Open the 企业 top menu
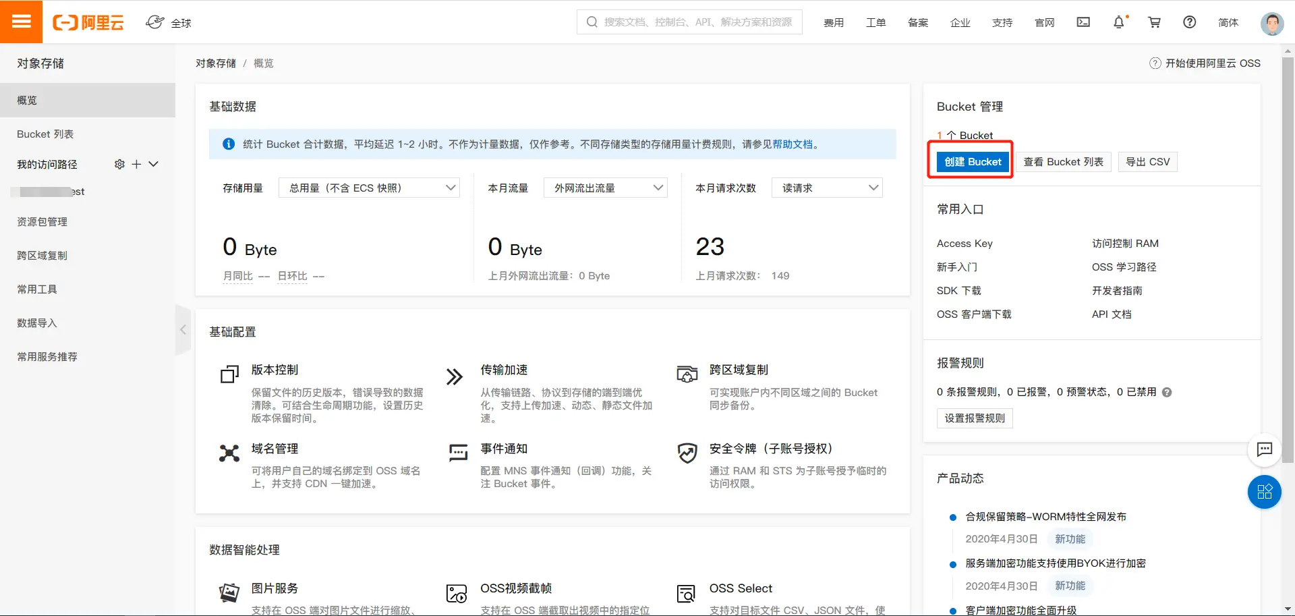The image size is (1295, 616). pyautogui.click(x=960, y=23)
